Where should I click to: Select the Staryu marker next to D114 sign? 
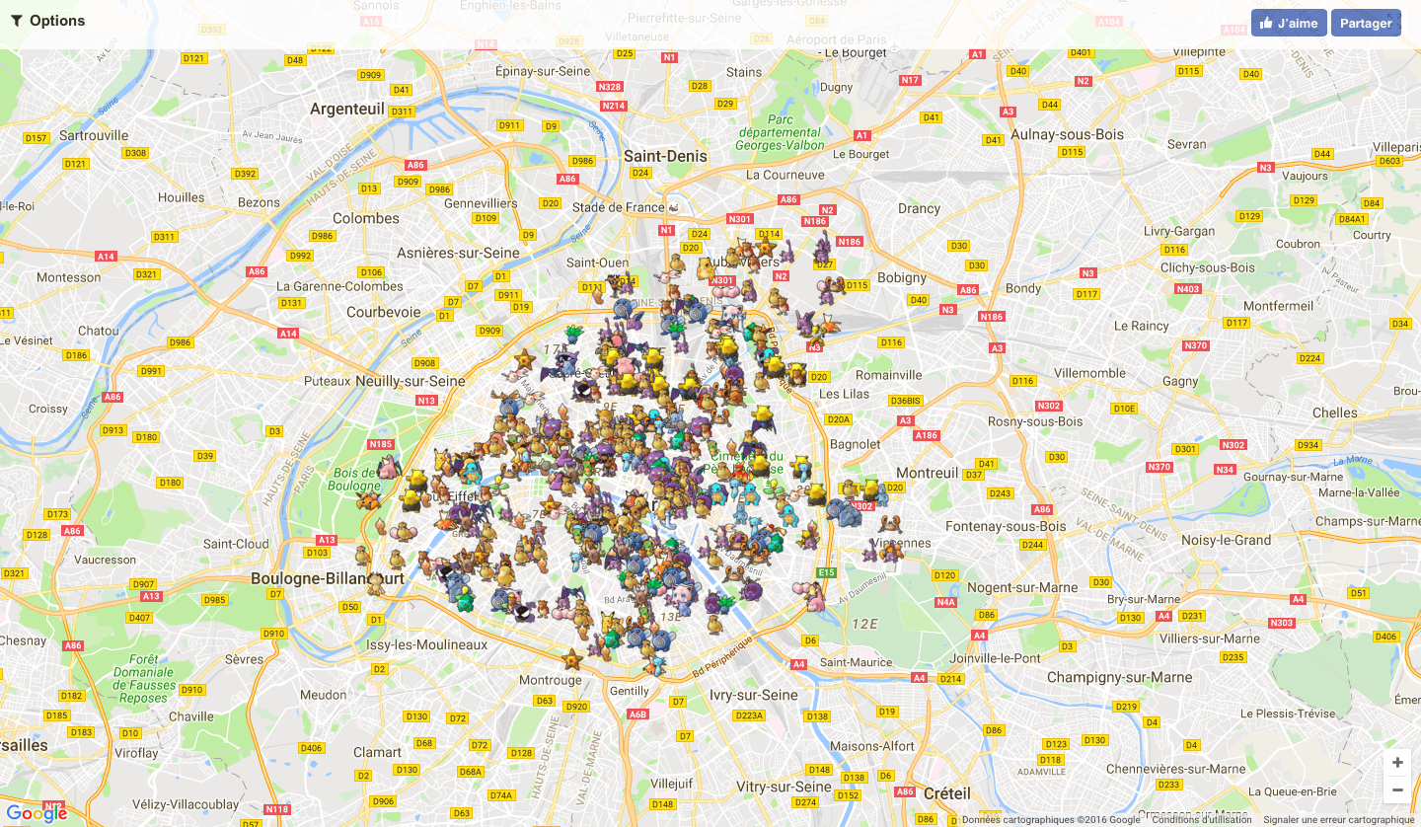coord(765,246)
